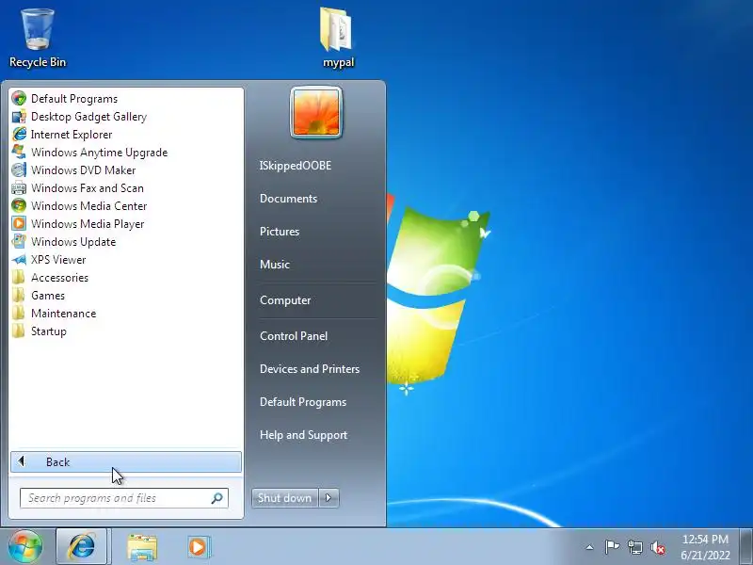The height and width of the screenshot is (565, 753).
Task: Open Windows Fax and Scan icon
Action: tap(19, 187)
